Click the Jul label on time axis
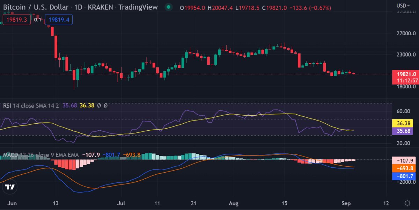This screenshot has height=210, width=419. [x=122, y=203]
